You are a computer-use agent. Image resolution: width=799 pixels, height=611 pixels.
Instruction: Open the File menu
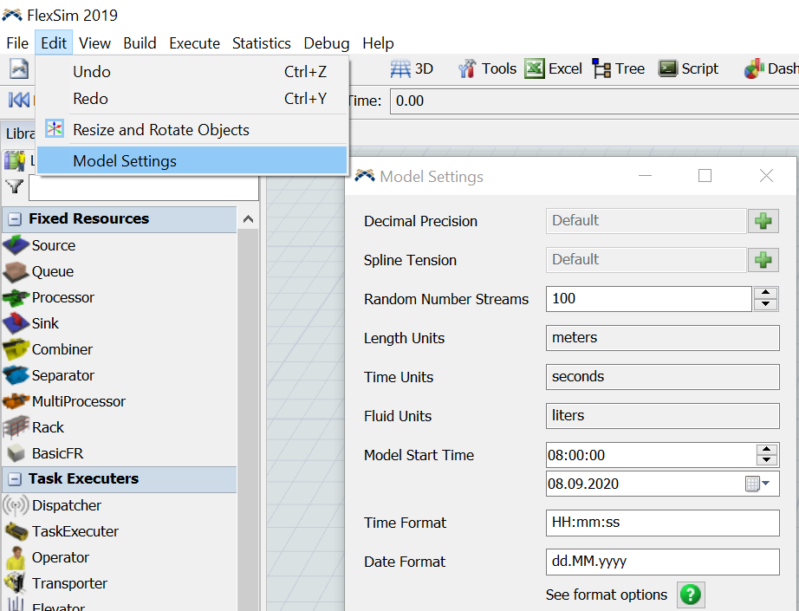coord(17,43)
